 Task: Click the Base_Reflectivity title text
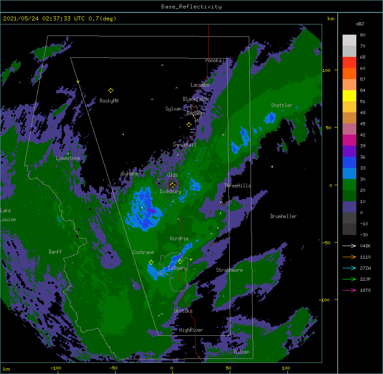click(191, 7)
